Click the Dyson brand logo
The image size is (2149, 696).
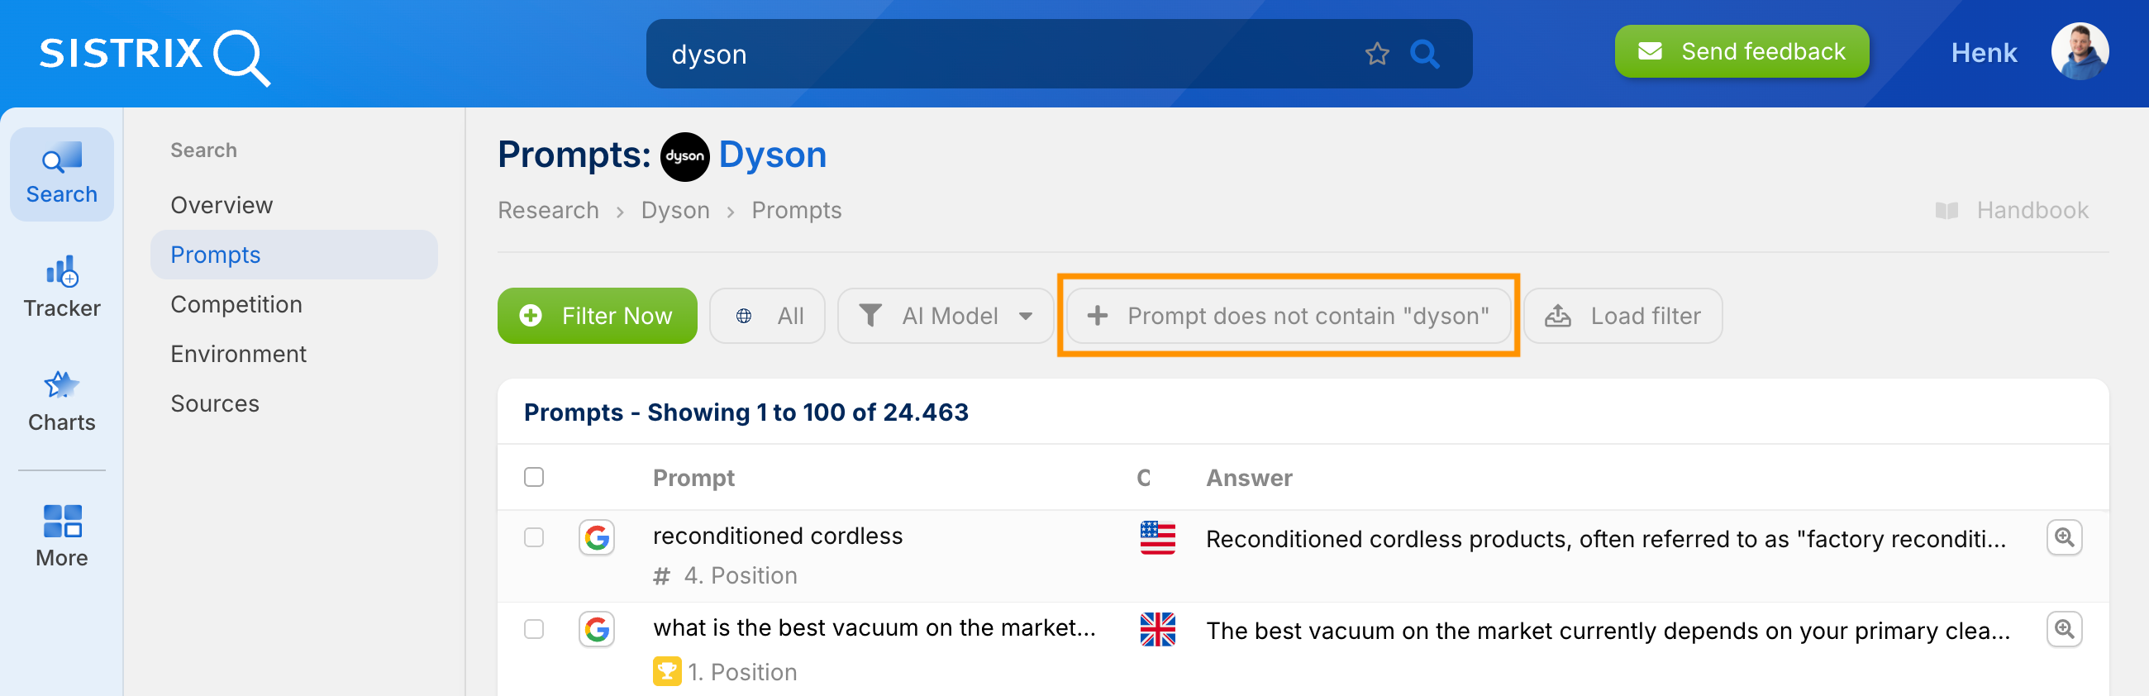[684, 156]
